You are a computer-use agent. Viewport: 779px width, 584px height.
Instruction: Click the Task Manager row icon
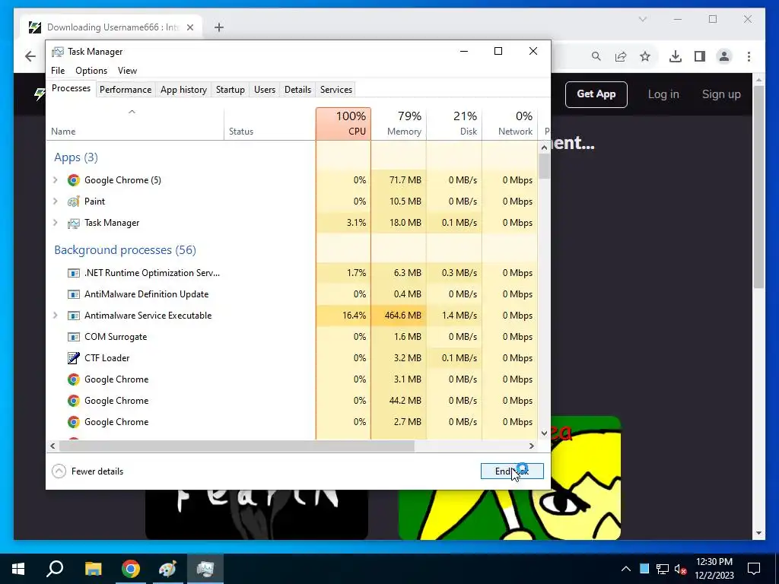pos(74,223)
